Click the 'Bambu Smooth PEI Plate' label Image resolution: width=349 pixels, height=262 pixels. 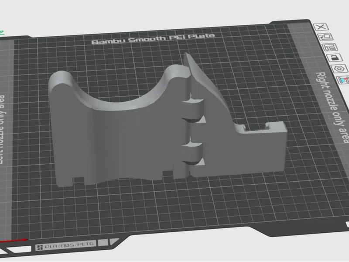153,39
